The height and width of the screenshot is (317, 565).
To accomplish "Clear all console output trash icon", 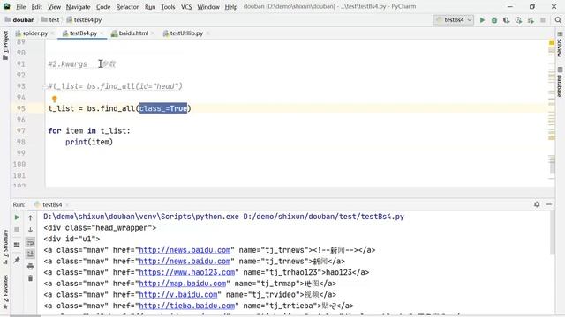I will [30, 278].
